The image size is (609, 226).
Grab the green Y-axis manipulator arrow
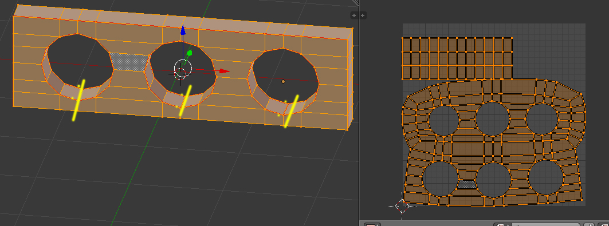pos(189,53)
